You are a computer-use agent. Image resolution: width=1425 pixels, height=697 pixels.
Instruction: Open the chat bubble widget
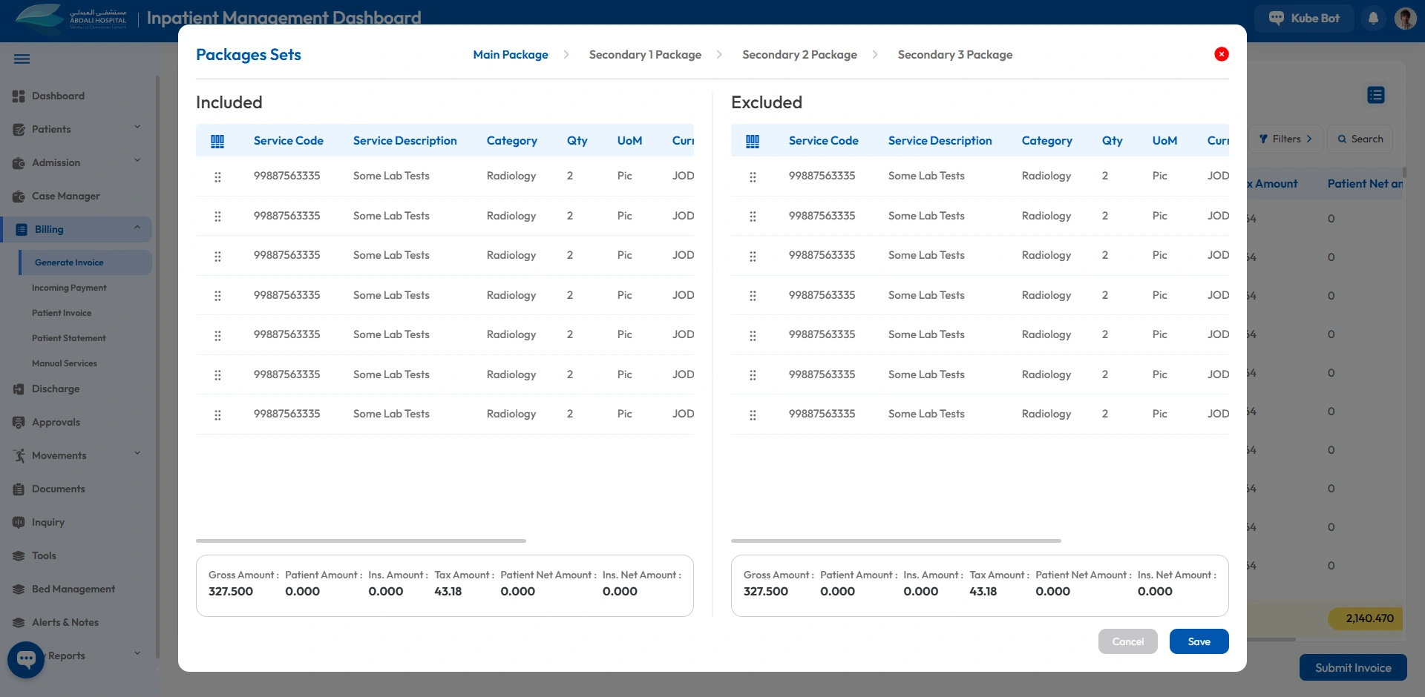26,658
